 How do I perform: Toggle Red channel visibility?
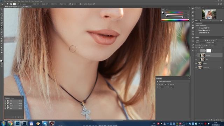pyautogui.click(x=6, y=103)
